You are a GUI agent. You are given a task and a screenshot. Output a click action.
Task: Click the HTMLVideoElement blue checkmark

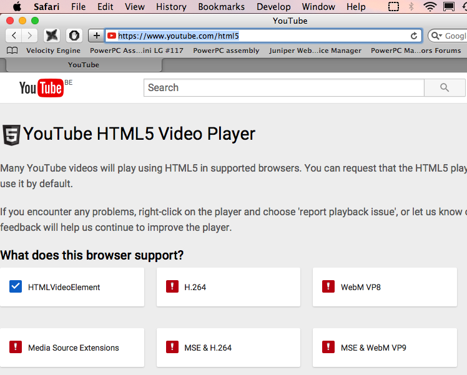coord(16,286)
